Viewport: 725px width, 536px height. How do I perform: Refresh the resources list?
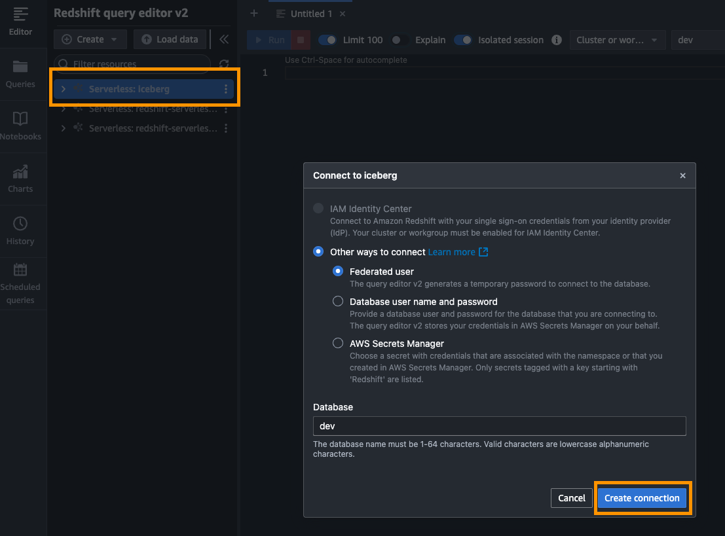tap(224, 63)
